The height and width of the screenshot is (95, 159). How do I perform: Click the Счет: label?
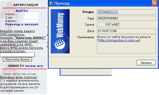click(9, 18)
